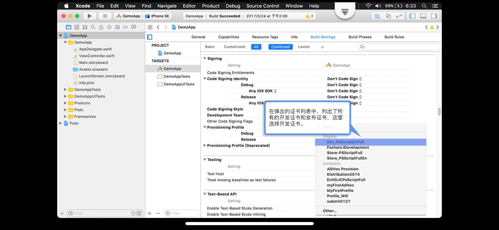The height and width of the screenshot is (230, 499).
Task: Toggle source-control status filter in navigator
Action: tap(139, 213)
